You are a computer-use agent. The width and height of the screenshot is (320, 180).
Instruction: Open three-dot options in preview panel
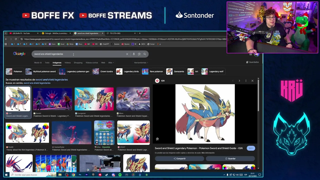[x=246, y=81]
